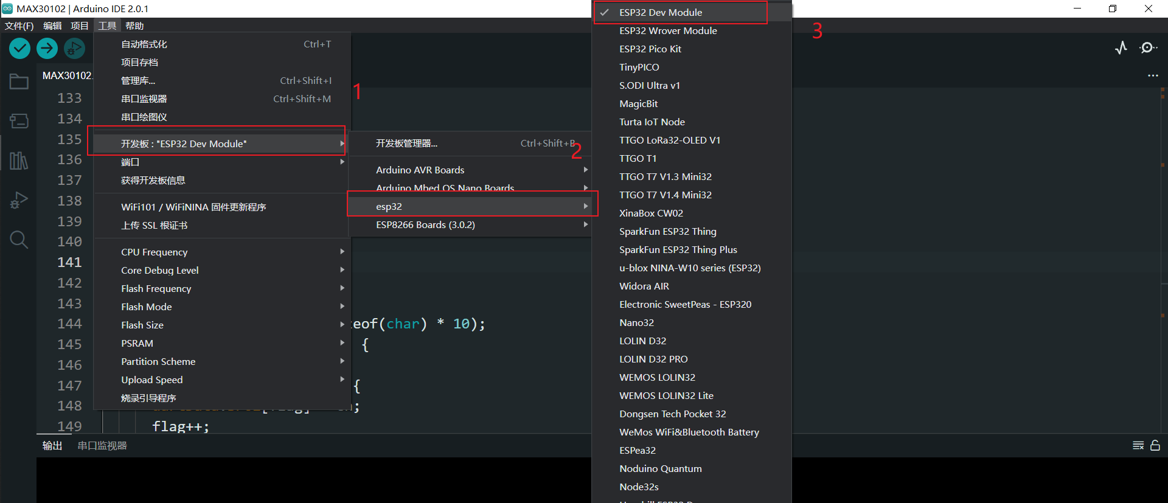The image size is (1168, 503).
Task: Open 串口绘图仪 serial plotter entry
Action: 222,117
